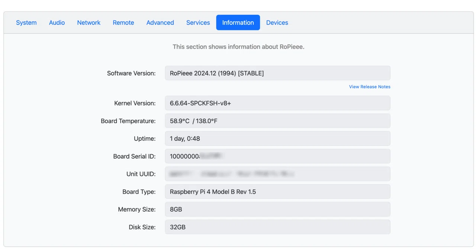This screenshot has width=476, height=249.
Task: Click the 'Unit UUID:' label
Action: click(x=141, y=174)
